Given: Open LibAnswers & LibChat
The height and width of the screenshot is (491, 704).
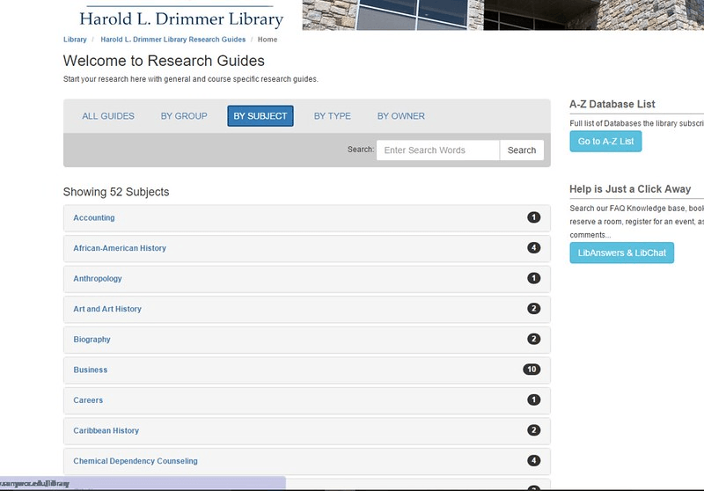Looking at the screenshot, I should 621,253.
